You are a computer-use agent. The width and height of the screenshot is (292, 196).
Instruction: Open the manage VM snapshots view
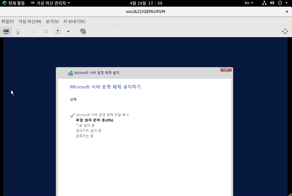coord(83,31)
